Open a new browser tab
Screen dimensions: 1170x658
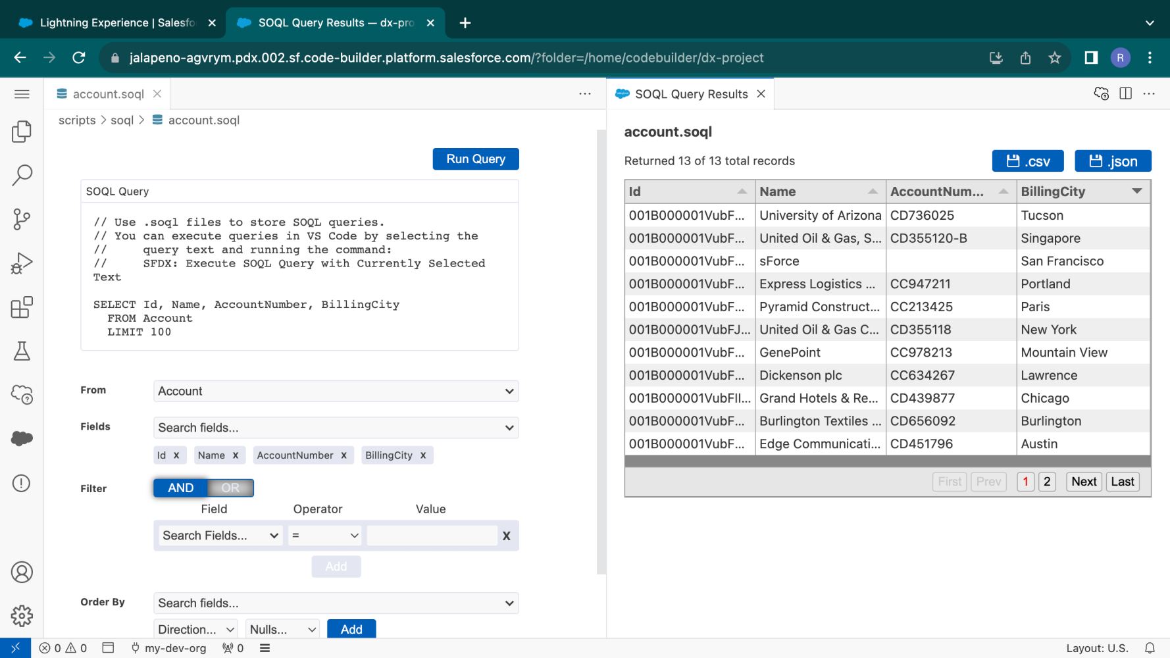[x=465, y=23]
